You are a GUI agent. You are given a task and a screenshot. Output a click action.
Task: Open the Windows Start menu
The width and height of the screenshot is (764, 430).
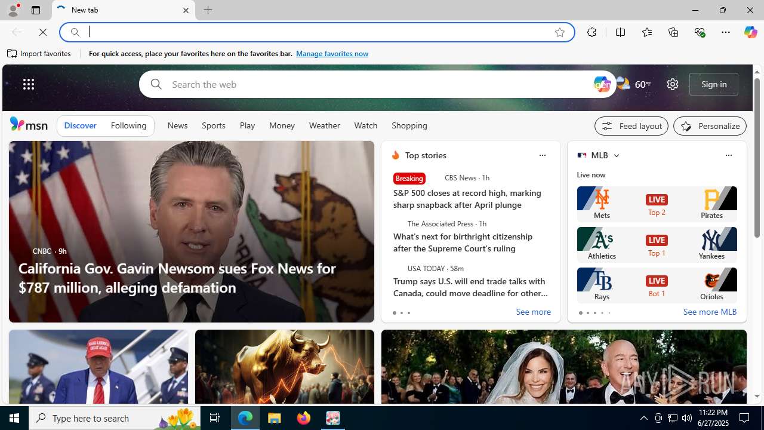coord(14,418)
